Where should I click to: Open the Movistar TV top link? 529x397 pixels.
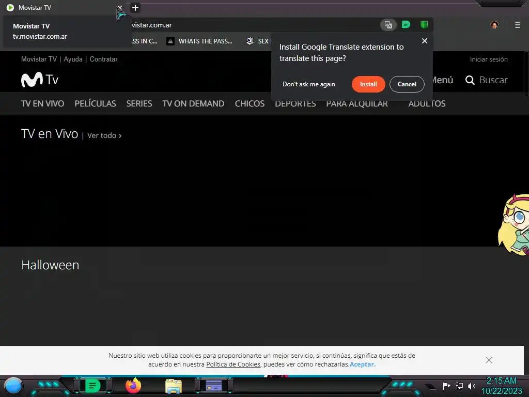tap(39, 59)
